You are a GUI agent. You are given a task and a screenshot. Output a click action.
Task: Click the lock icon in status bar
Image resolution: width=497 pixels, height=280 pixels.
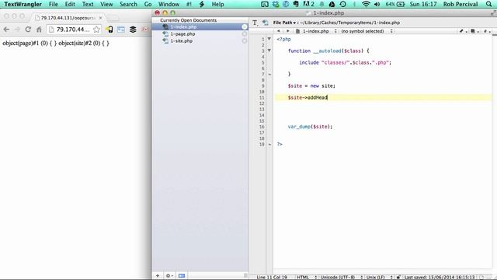pos(398,277)
